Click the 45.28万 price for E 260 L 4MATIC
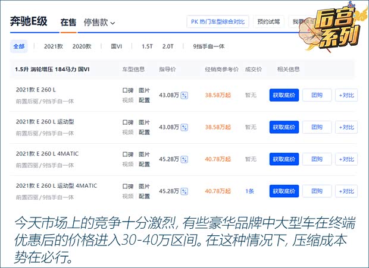 tap(169, 159)
